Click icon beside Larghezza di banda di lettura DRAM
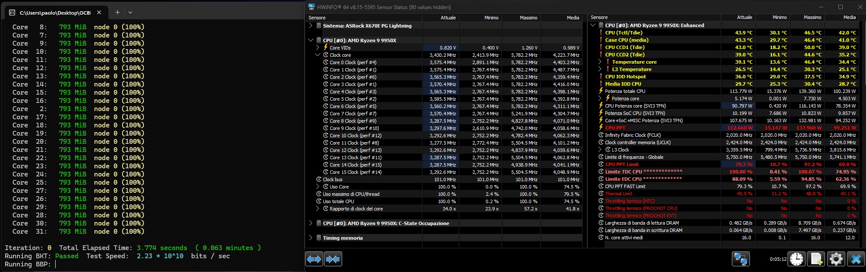Screen dimensions: 866x272 601,223
